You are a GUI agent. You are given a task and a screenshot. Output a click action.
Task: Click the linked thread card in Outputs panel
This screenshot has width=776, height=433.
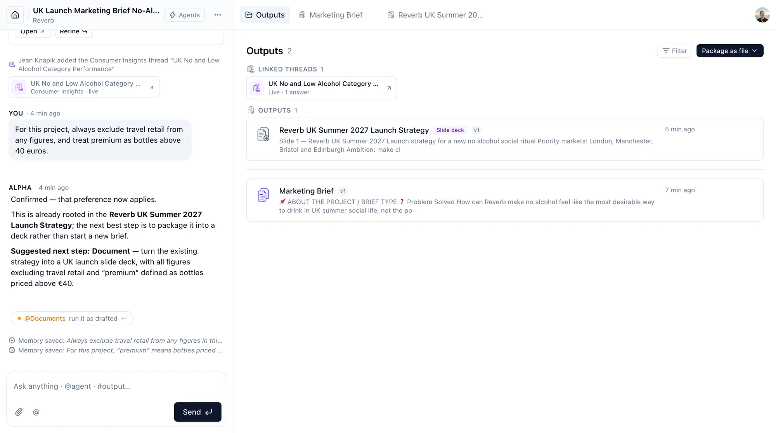click(321, 88)
